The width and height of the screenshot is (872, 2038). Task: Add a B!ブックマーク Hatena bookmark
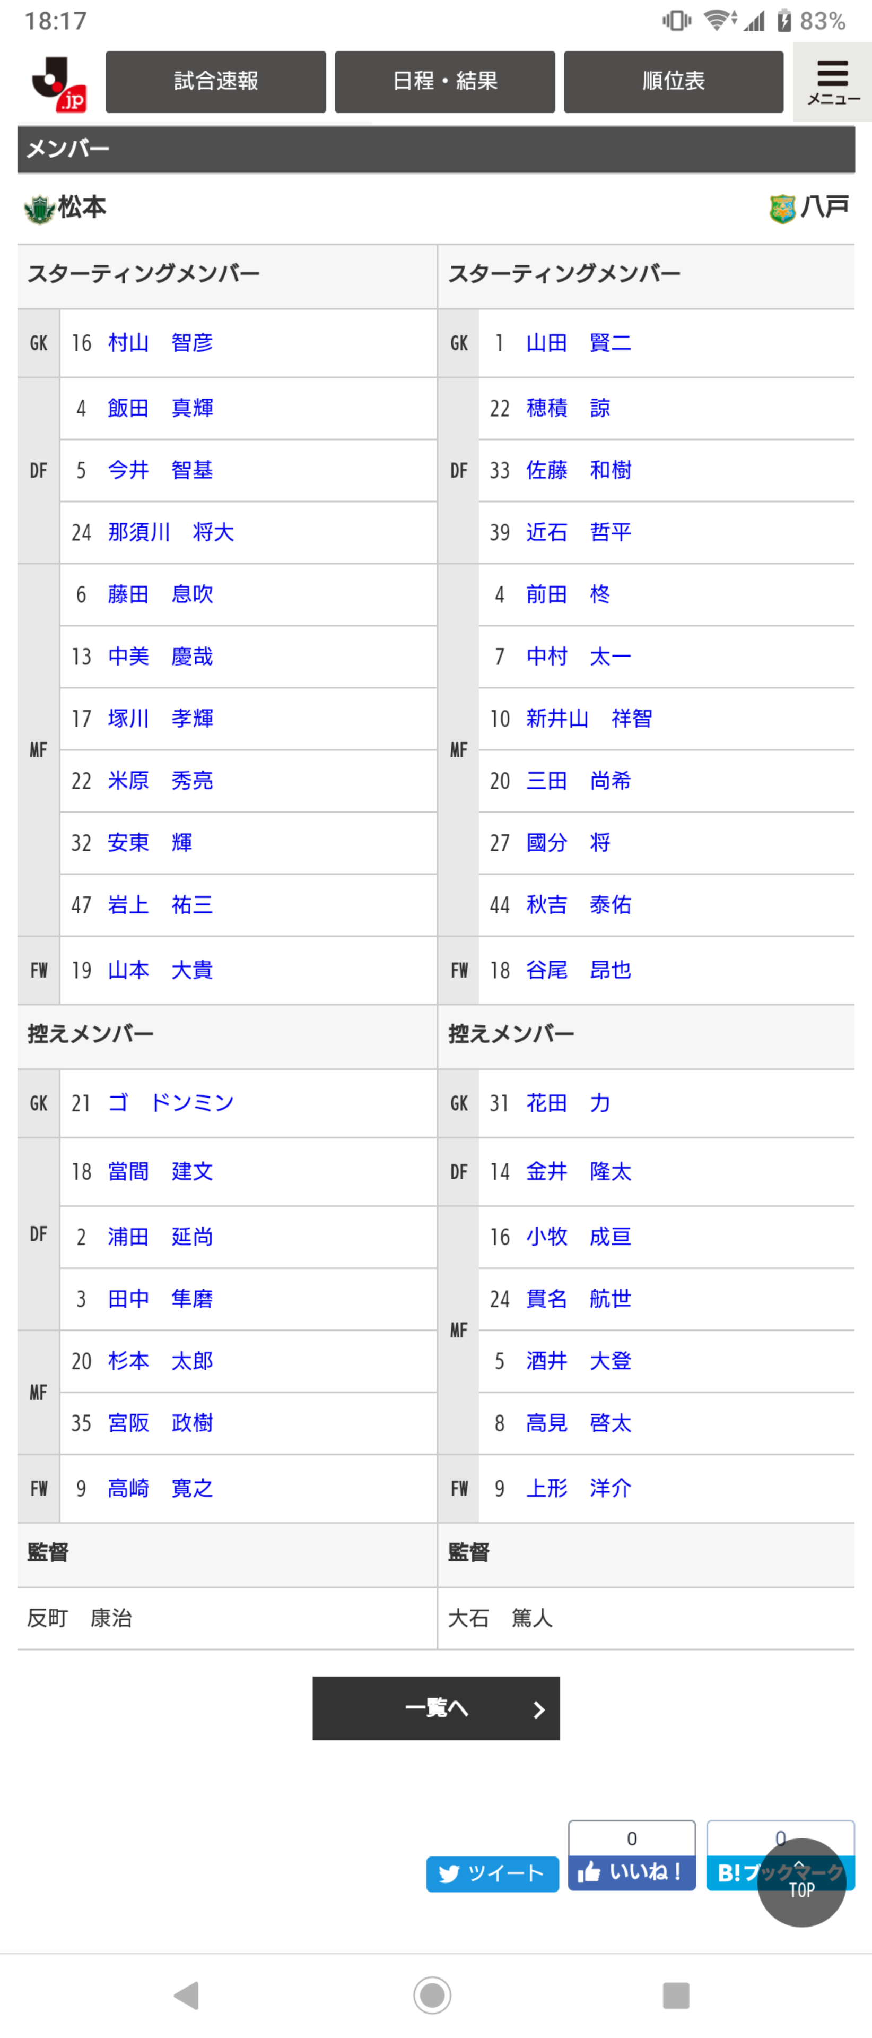[780, 1872]
